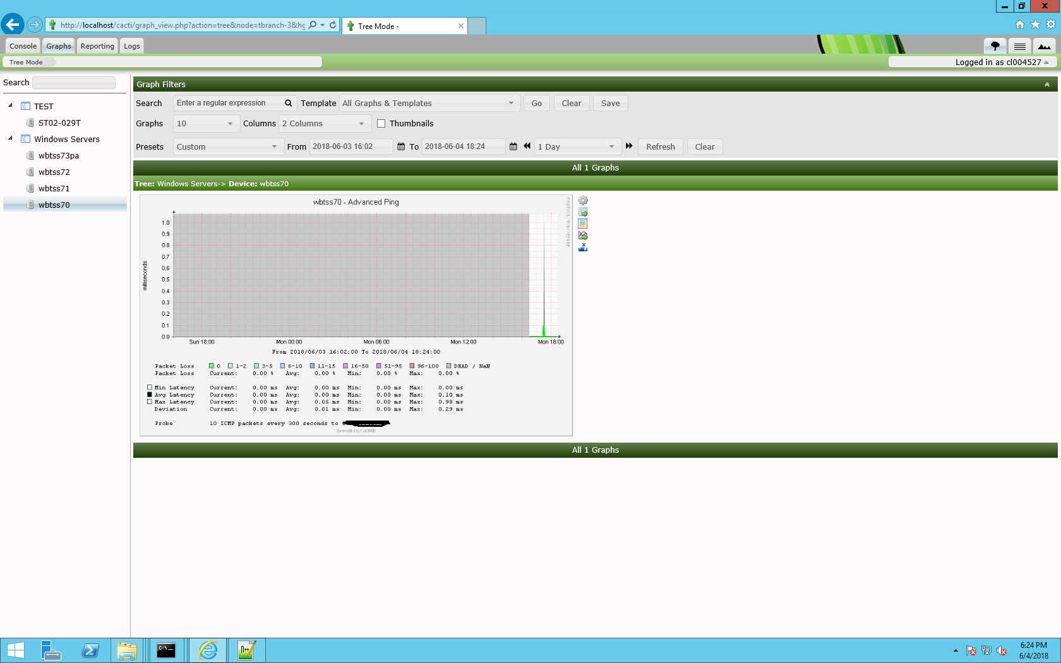Click the Save filter button
The image size is (1061, 663).
point(611,103)
